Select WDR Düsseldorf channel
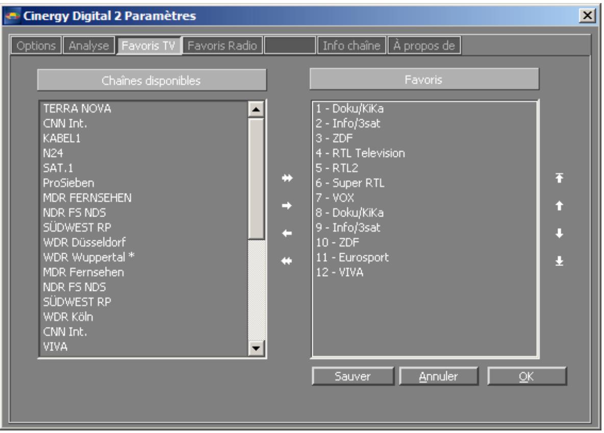 [x=144, y=242]
